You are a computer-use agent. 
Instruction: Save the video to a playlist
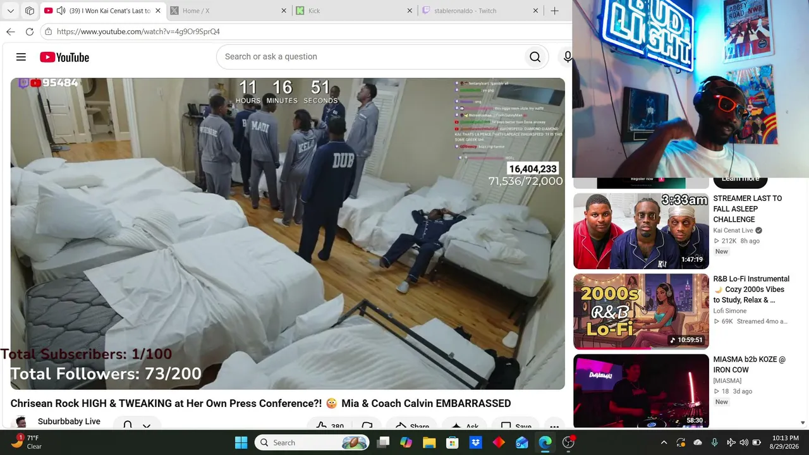516,427
